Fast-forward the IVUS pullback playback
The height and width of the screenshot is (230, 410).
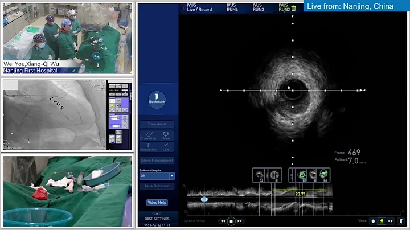tap(240, 221)
